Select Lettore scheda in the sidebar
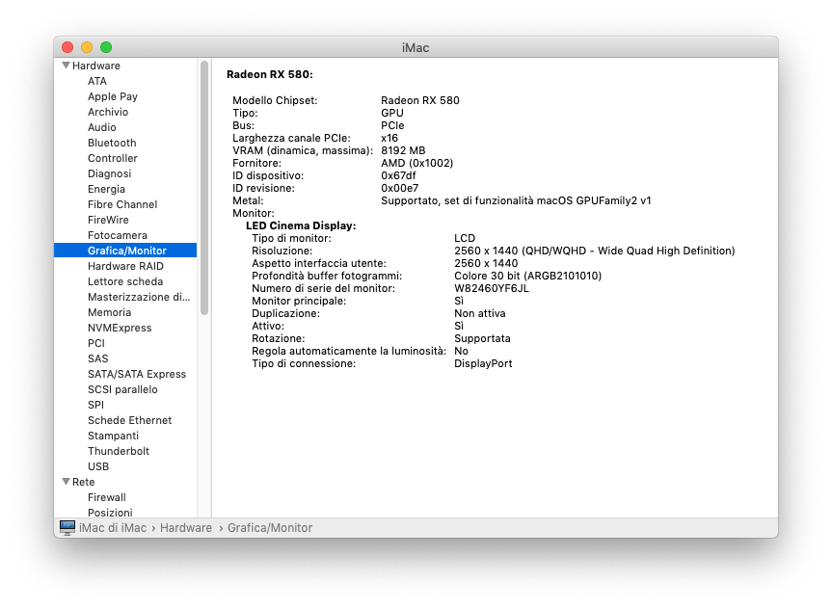The height and width of the screenshot is (609, 832). pyautogui.click(x=125, y=281)
